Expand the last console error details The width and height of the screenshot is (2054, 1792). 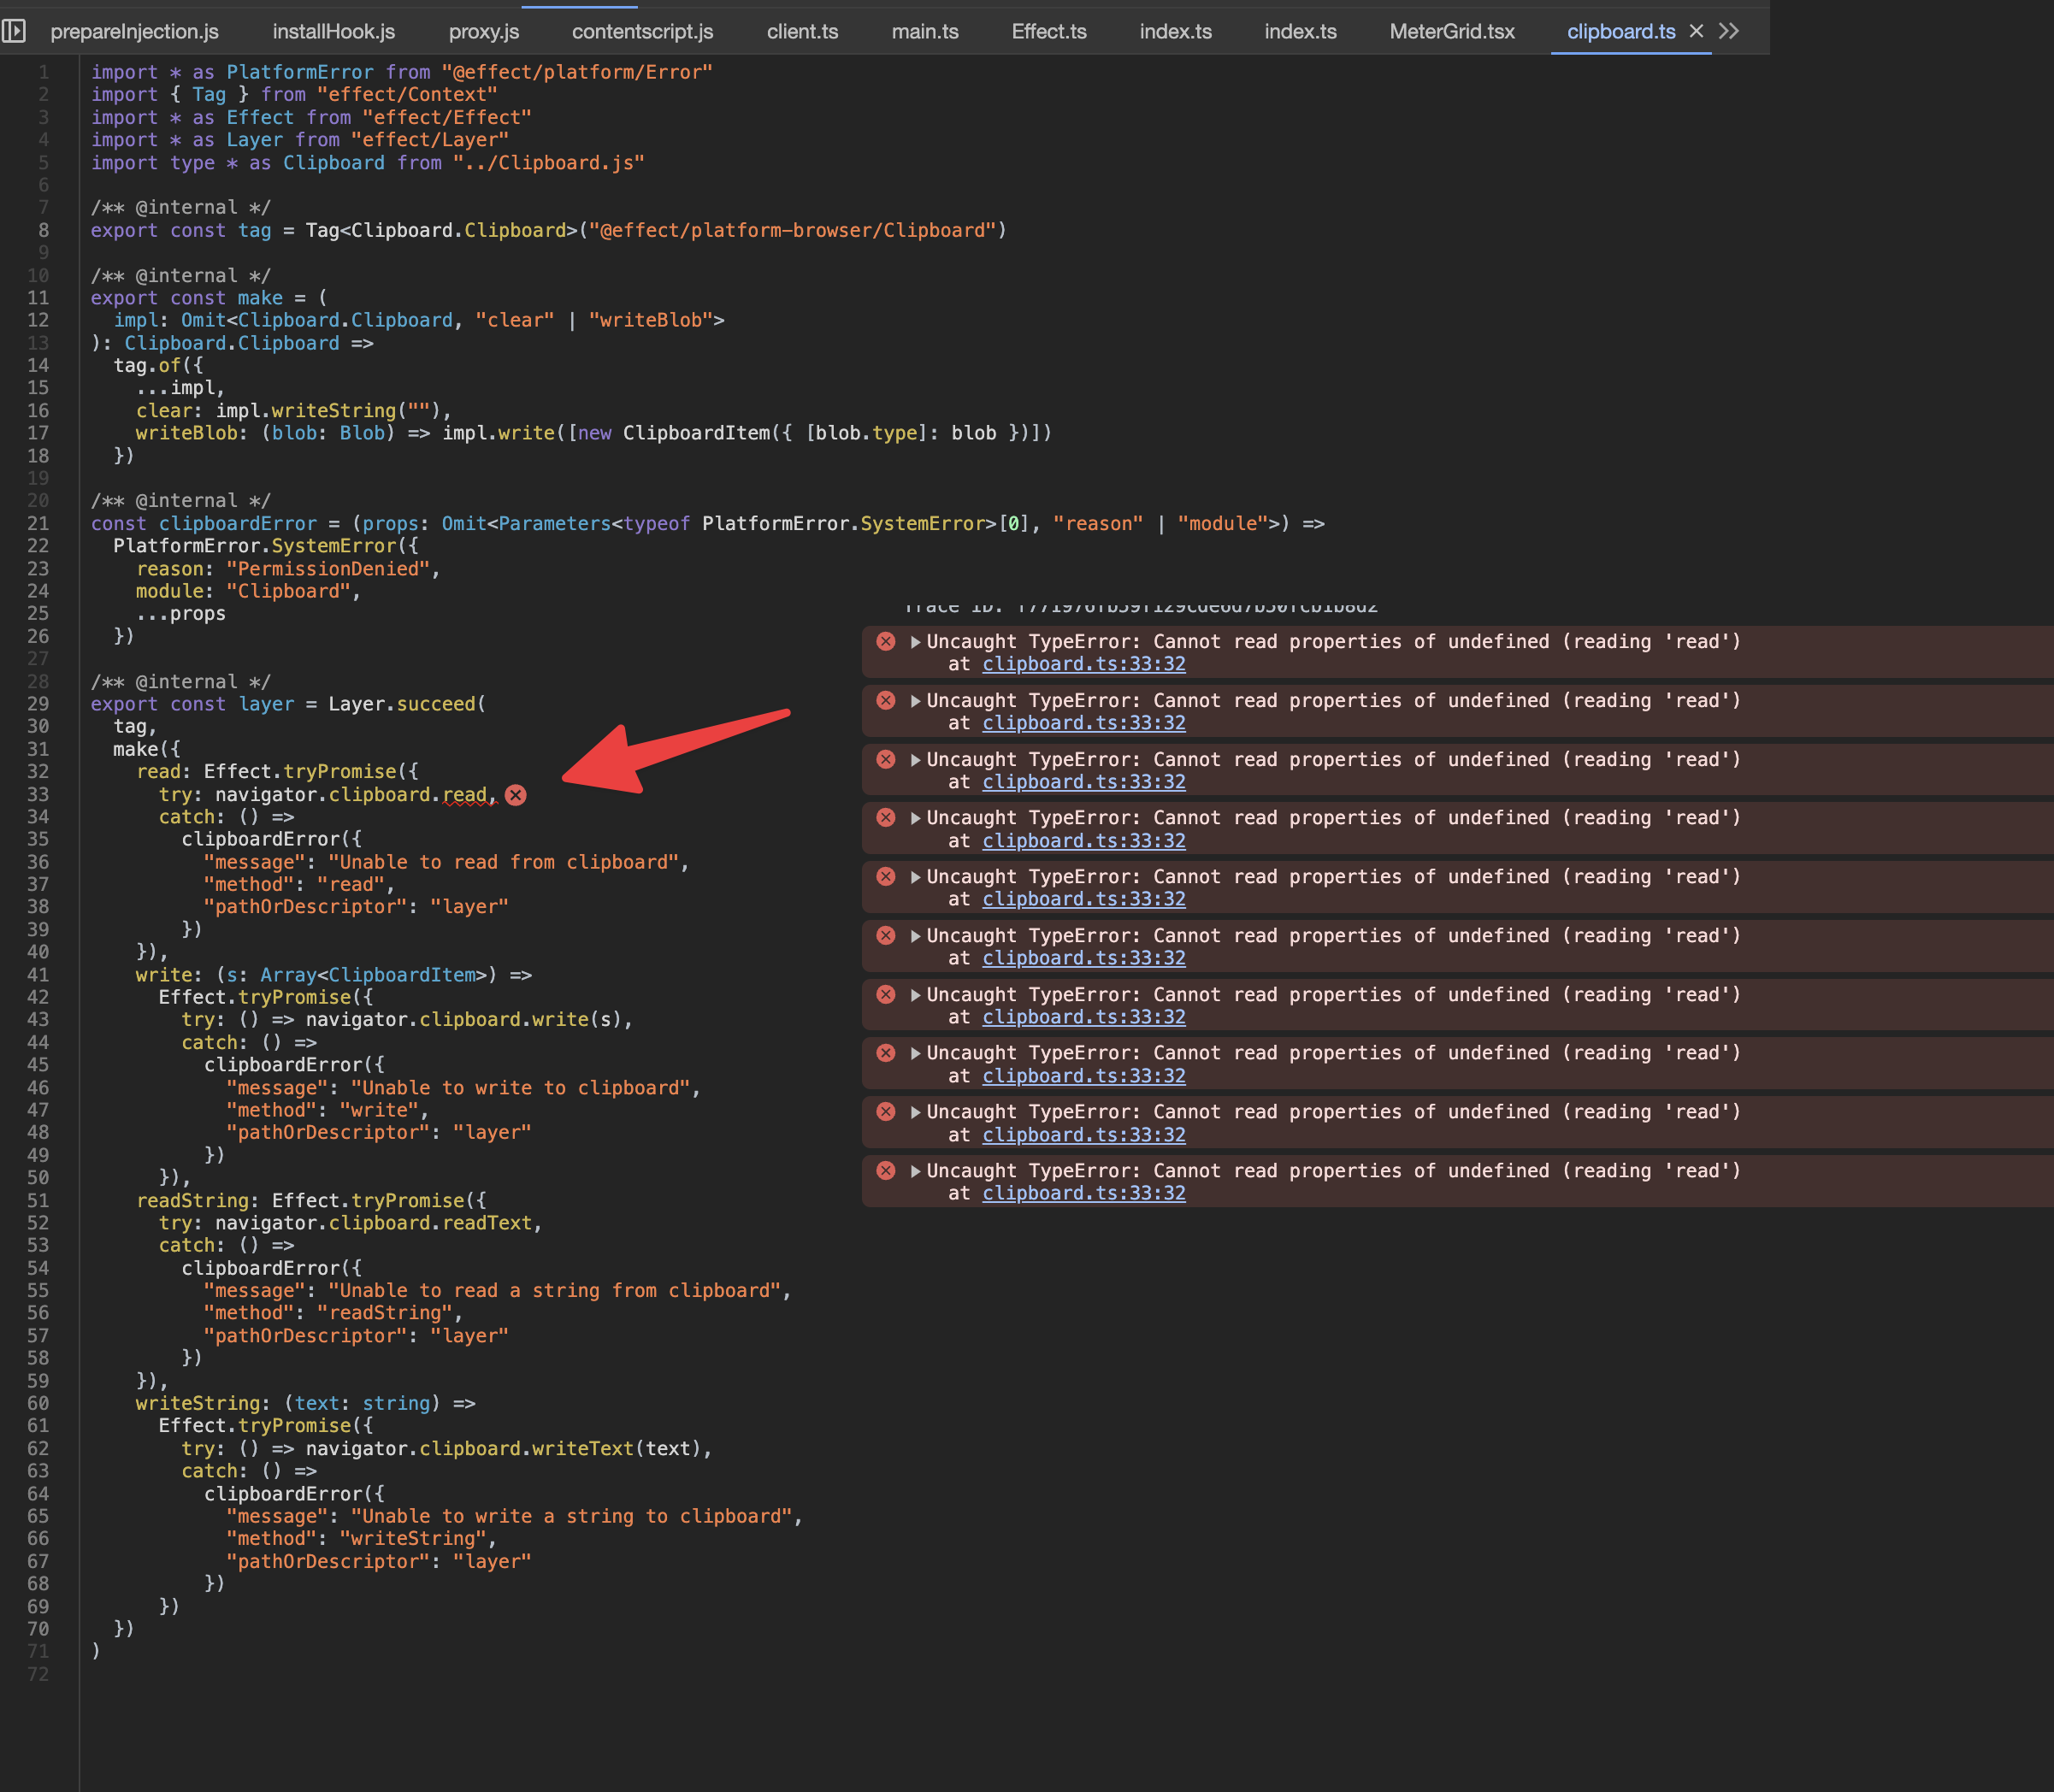tap(914, 1170)
